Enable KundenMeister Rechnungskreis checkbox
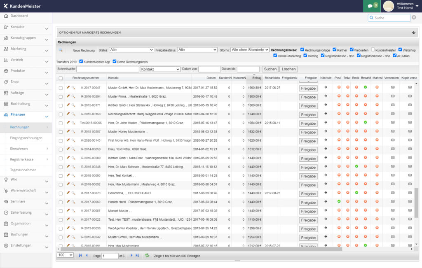 point(373,49)
